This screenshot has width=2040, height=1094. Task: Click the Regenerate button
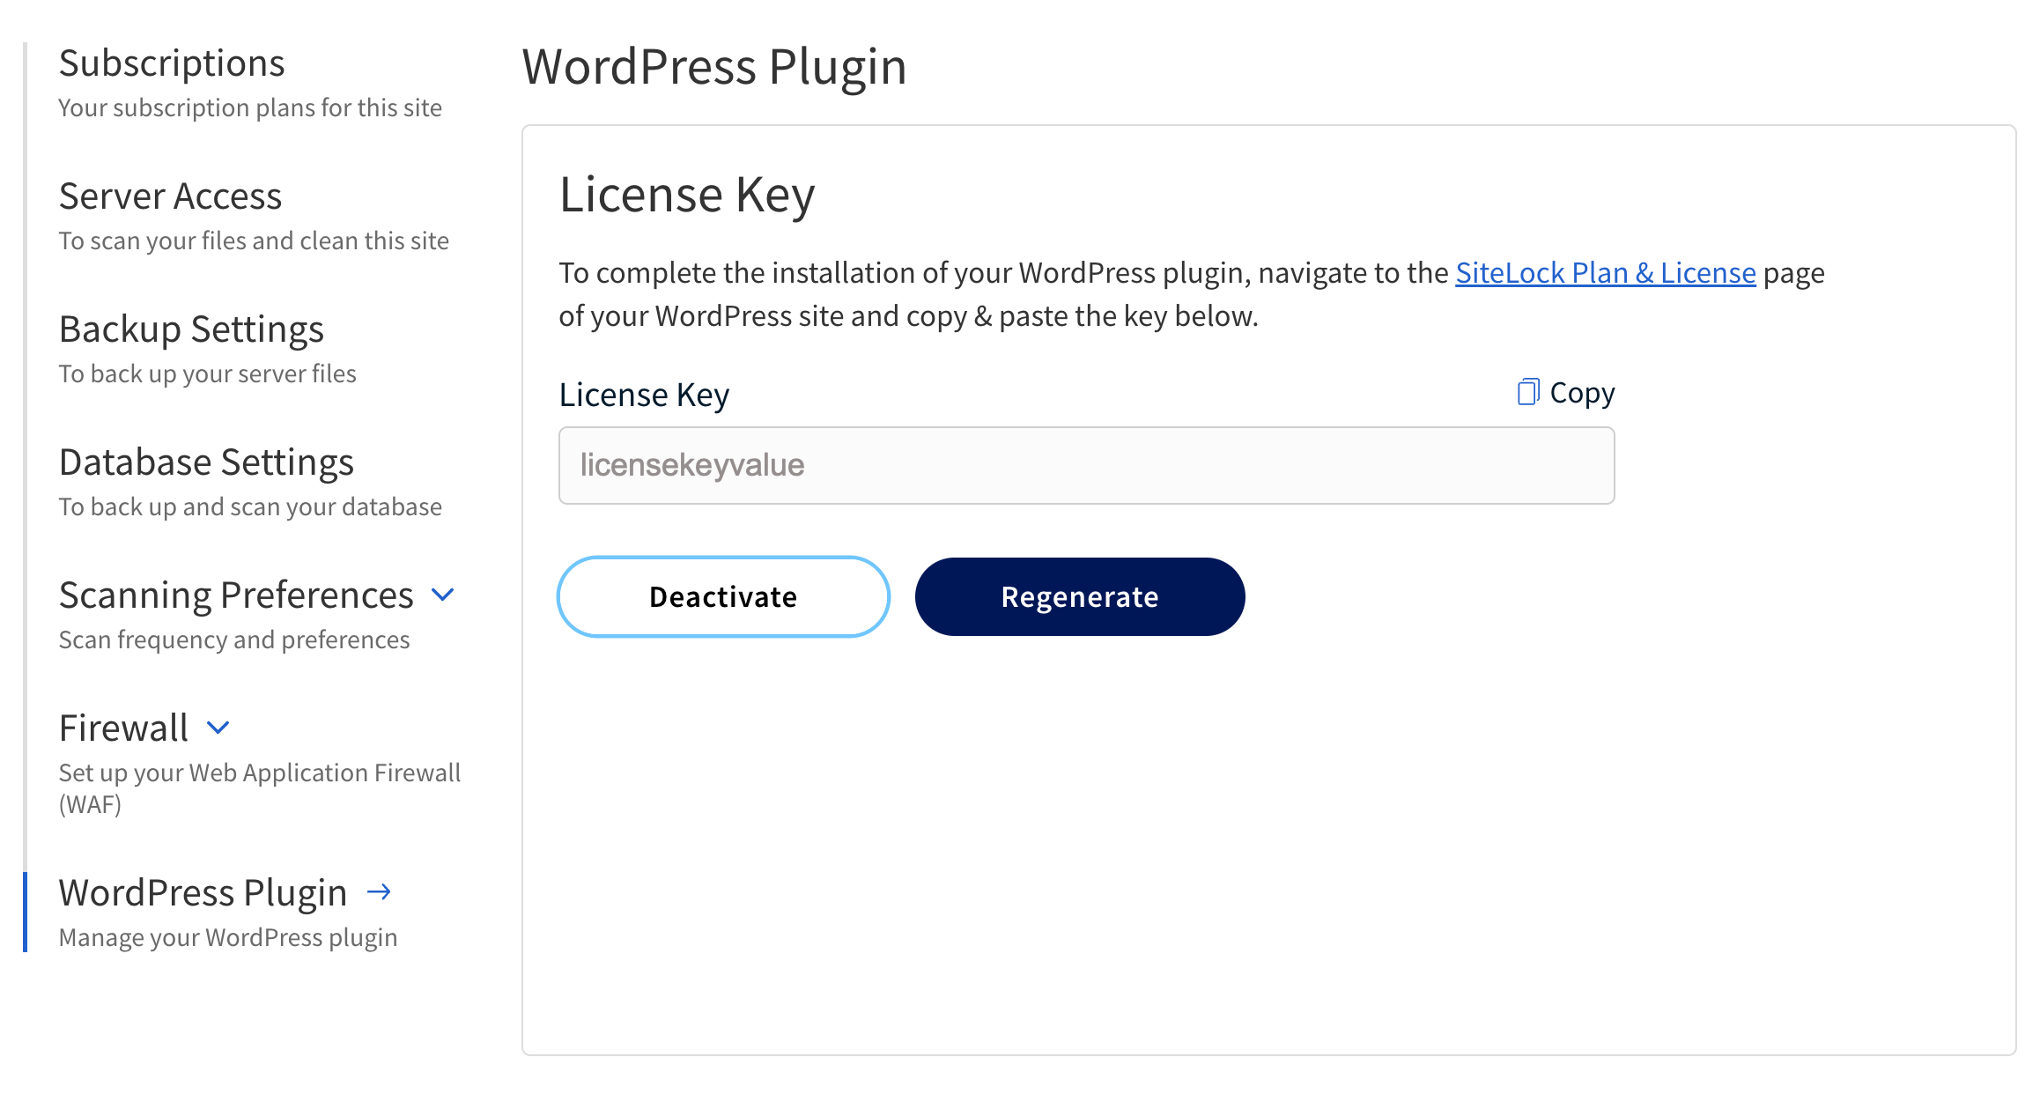(1080, 596)
